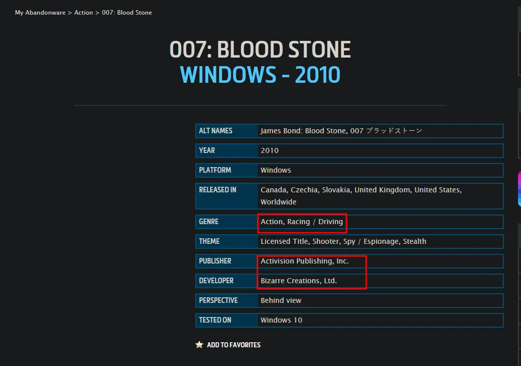Click the PERSPECTIVE row label
Image resolution: width=521 pixels, height=366 pixels.
[x=219, y=300]
